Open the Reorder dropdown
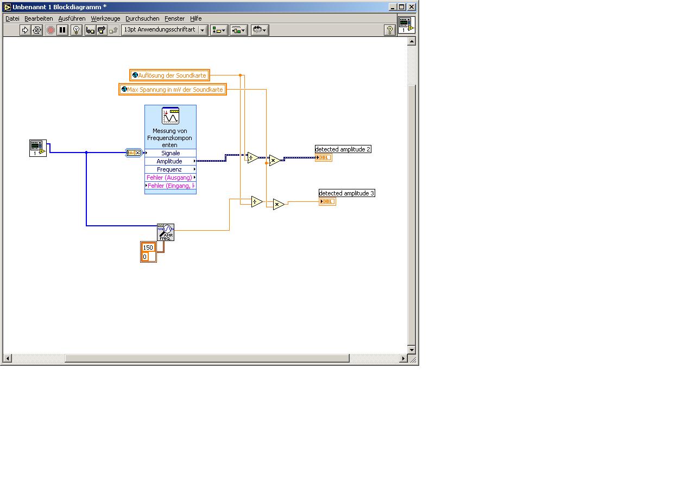 (x=260, y=30)
